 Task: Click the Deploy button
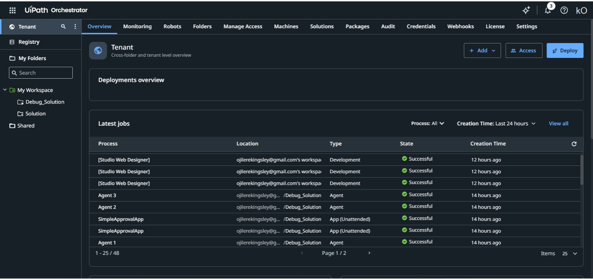coord(565,50)
